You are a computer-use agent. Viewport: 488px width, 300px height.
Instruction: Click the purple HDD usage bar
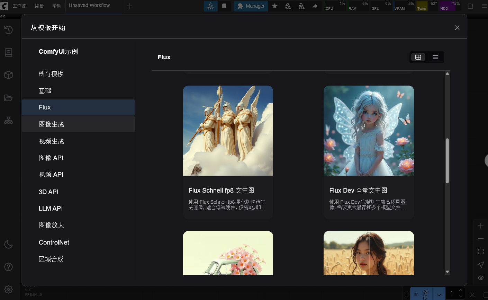[x=447, y=6]
